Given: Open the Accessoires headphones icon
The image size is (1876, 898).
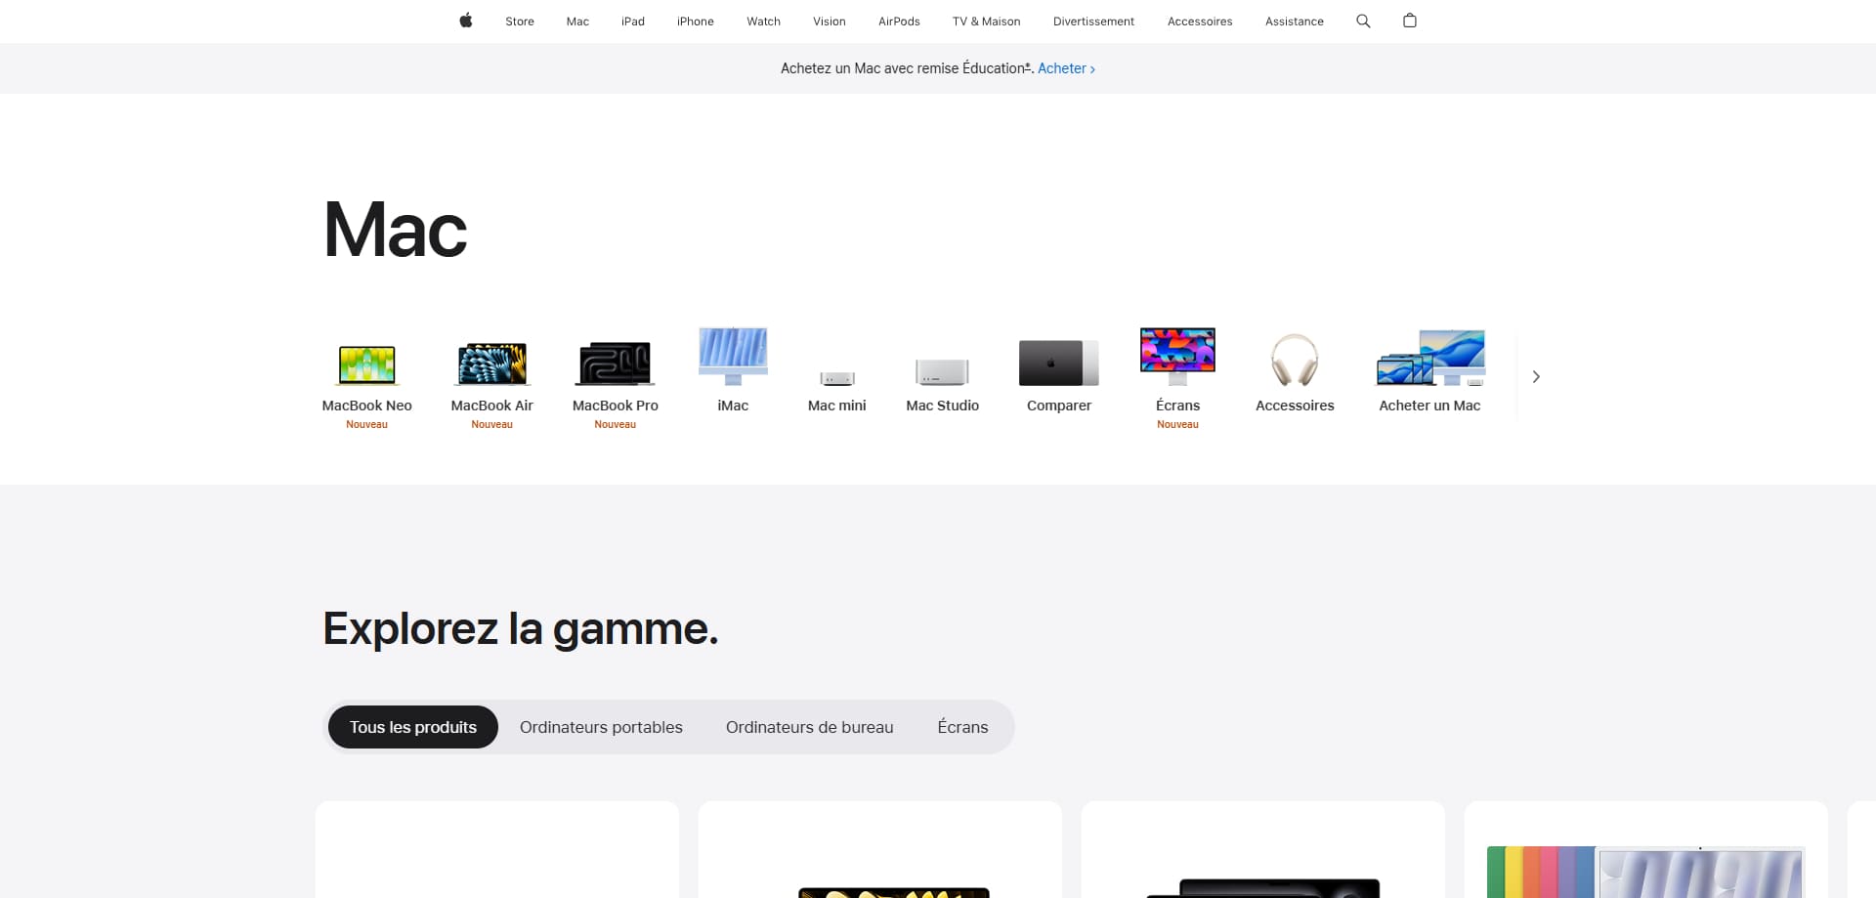Looking at the screenshot, I should coord(1295,360).
